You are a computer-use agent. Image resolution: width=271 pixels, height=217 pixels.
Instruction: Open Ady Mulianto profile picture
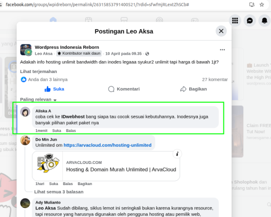pos(25,203)
